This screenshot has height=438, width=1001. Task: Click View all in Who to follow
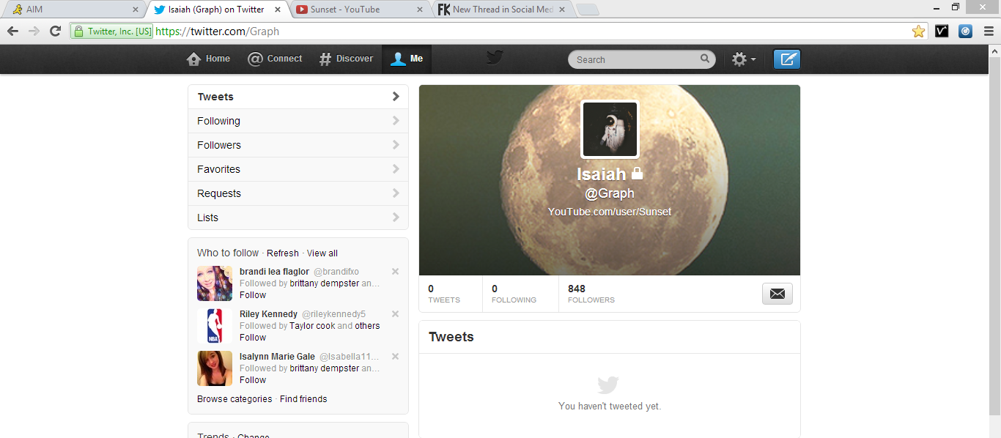coord(322,253)
